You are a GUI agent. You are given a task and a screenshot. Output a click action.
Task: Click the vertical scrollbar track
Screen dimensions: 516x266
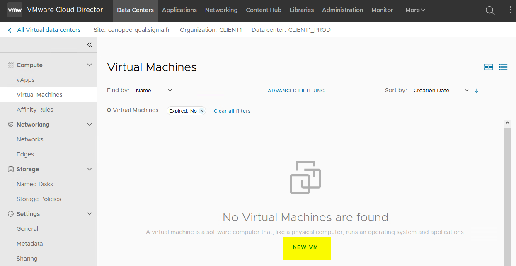tap(507, 197)
